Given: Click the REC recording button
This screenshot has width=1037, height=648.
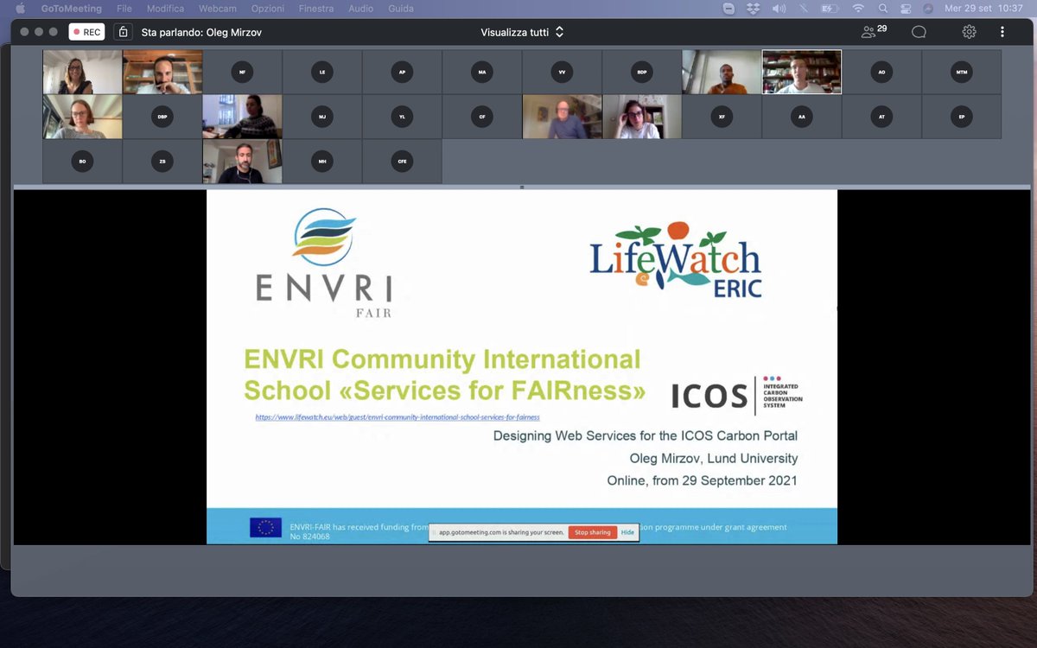Looking at the screenshot, I should point(86,32).
